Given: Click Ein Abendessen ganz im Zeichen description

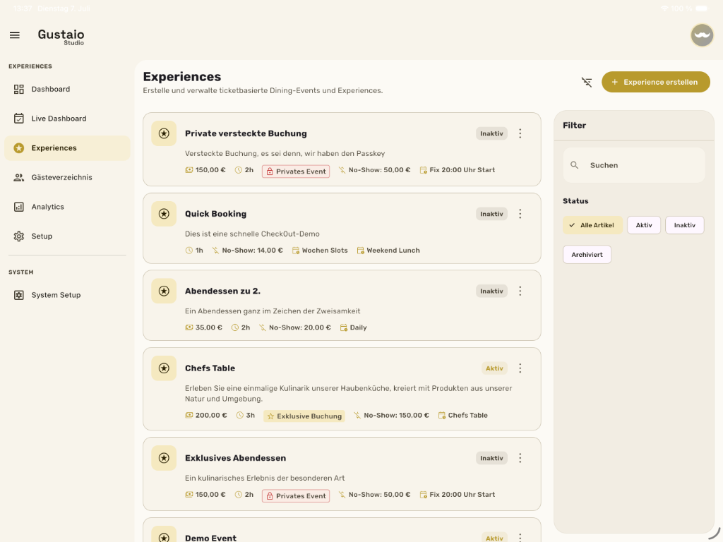Looking at the screenshot, I should point(273,311).
